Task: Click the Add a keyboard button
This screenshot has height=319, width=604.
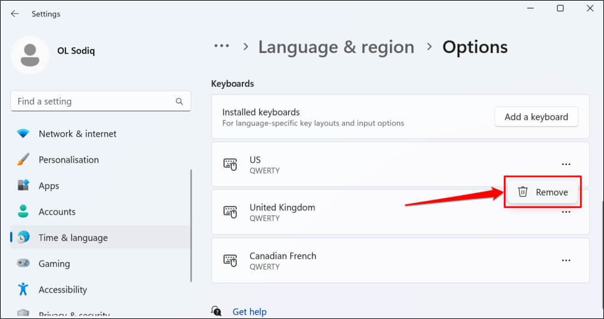Action: tap(536, 117)
